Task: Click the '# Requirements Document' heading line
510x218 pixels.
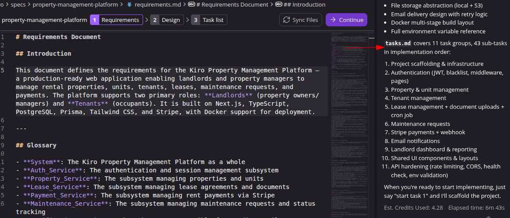Action: tap(58, 37)
